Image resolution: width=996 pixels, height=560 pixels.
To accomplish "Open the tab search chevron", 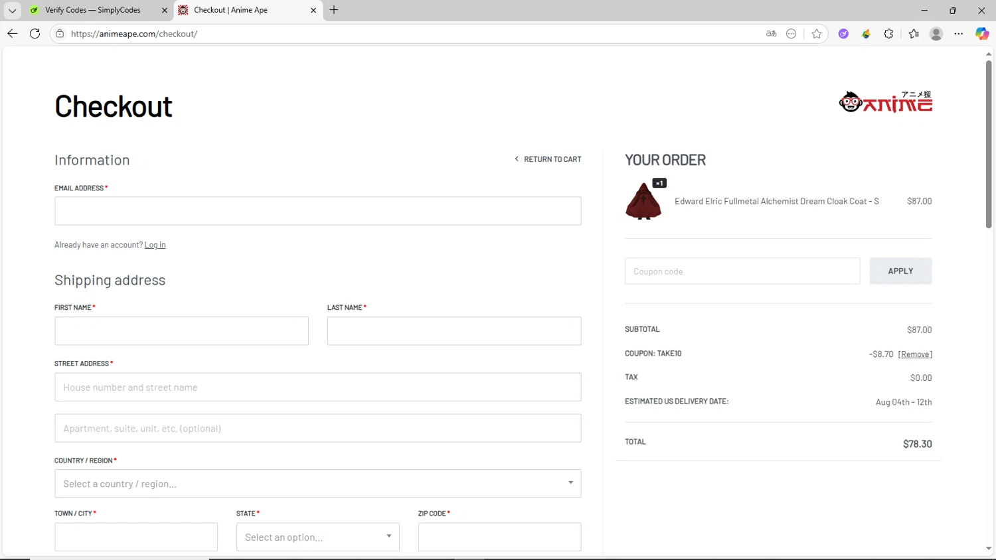I will coord(12,10).
